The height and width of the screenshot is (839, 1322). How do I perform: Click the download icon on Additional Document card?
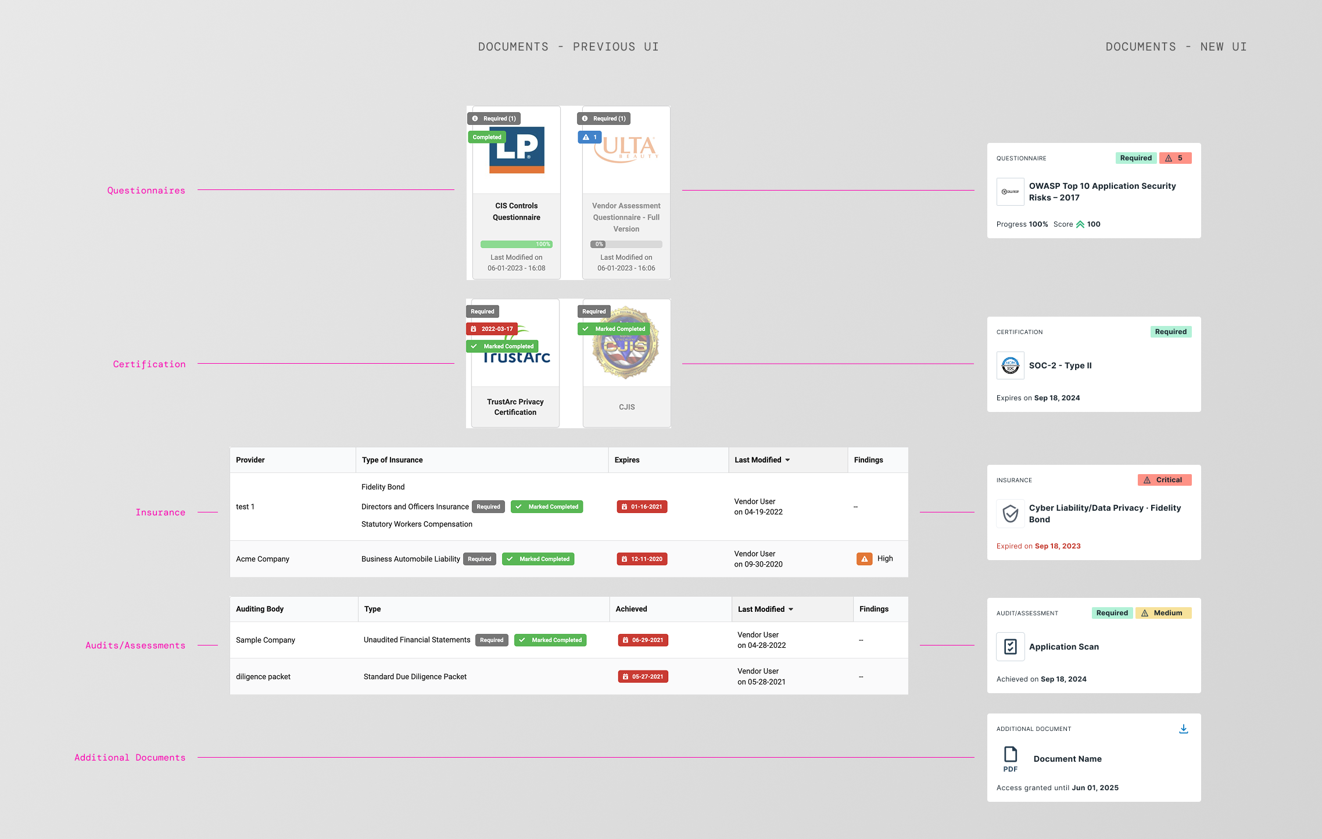click(1183, 729)
